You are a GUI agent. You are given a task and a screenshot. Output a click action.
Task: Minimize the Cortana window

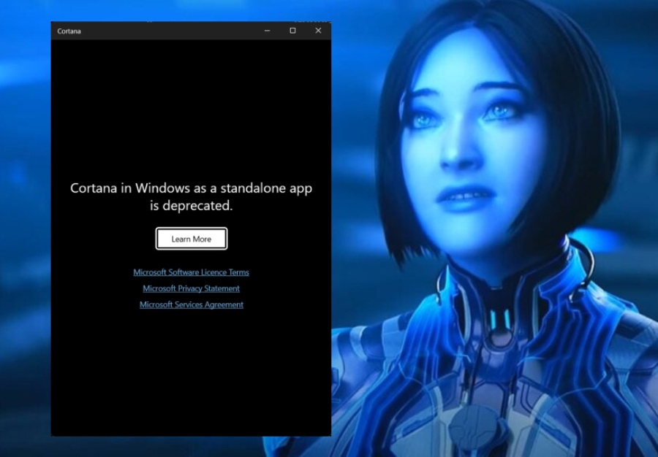tap(267, 31)
